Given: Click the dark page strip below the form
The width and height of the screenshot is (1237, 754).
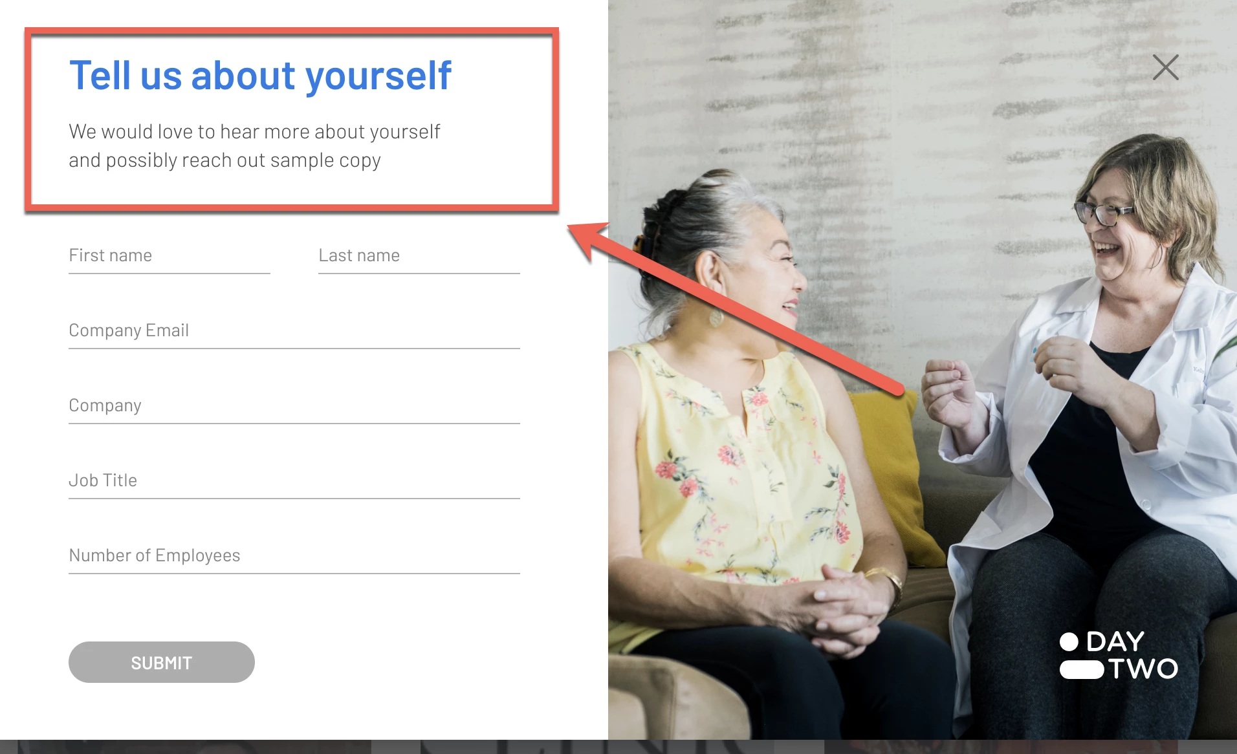Looking at the screenshot, I should (618, 747).
